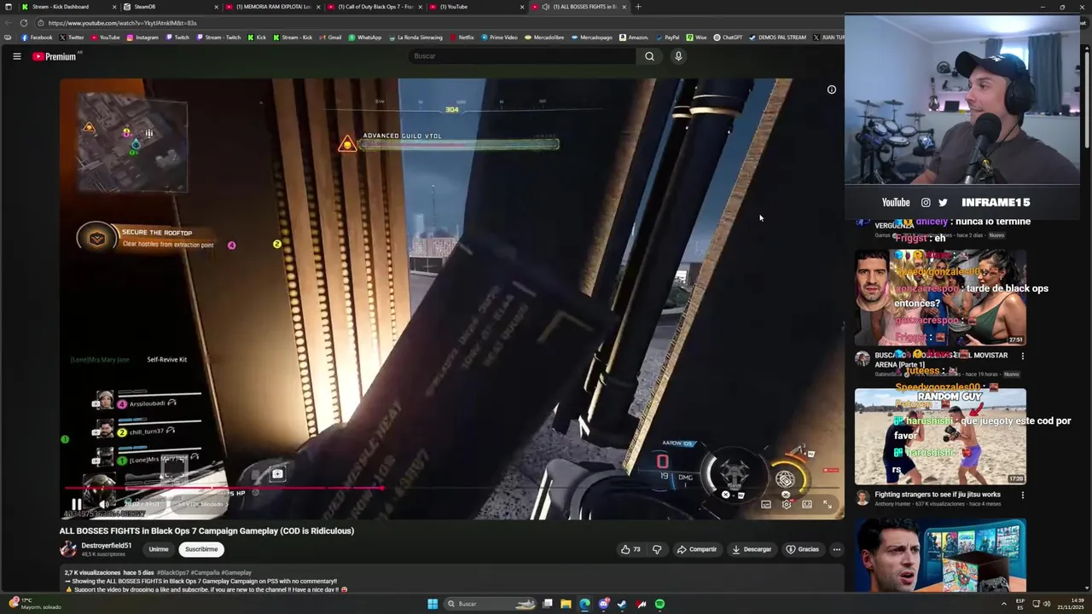Open the options menu for the jiu jitsu video
The image size is (1092, 614).
point(1023,495)
